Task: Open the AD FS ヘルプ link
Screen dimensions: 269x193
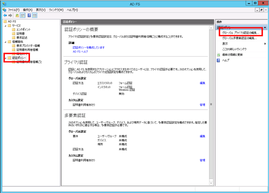Action: [x=80, y=52]
